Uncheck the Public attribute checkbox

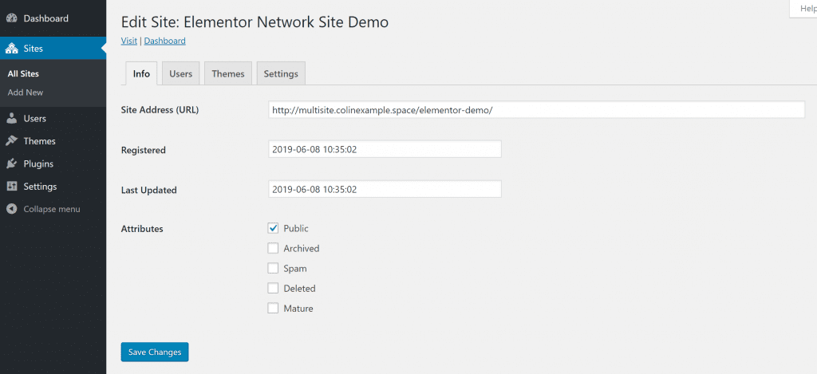coord(273,229)
